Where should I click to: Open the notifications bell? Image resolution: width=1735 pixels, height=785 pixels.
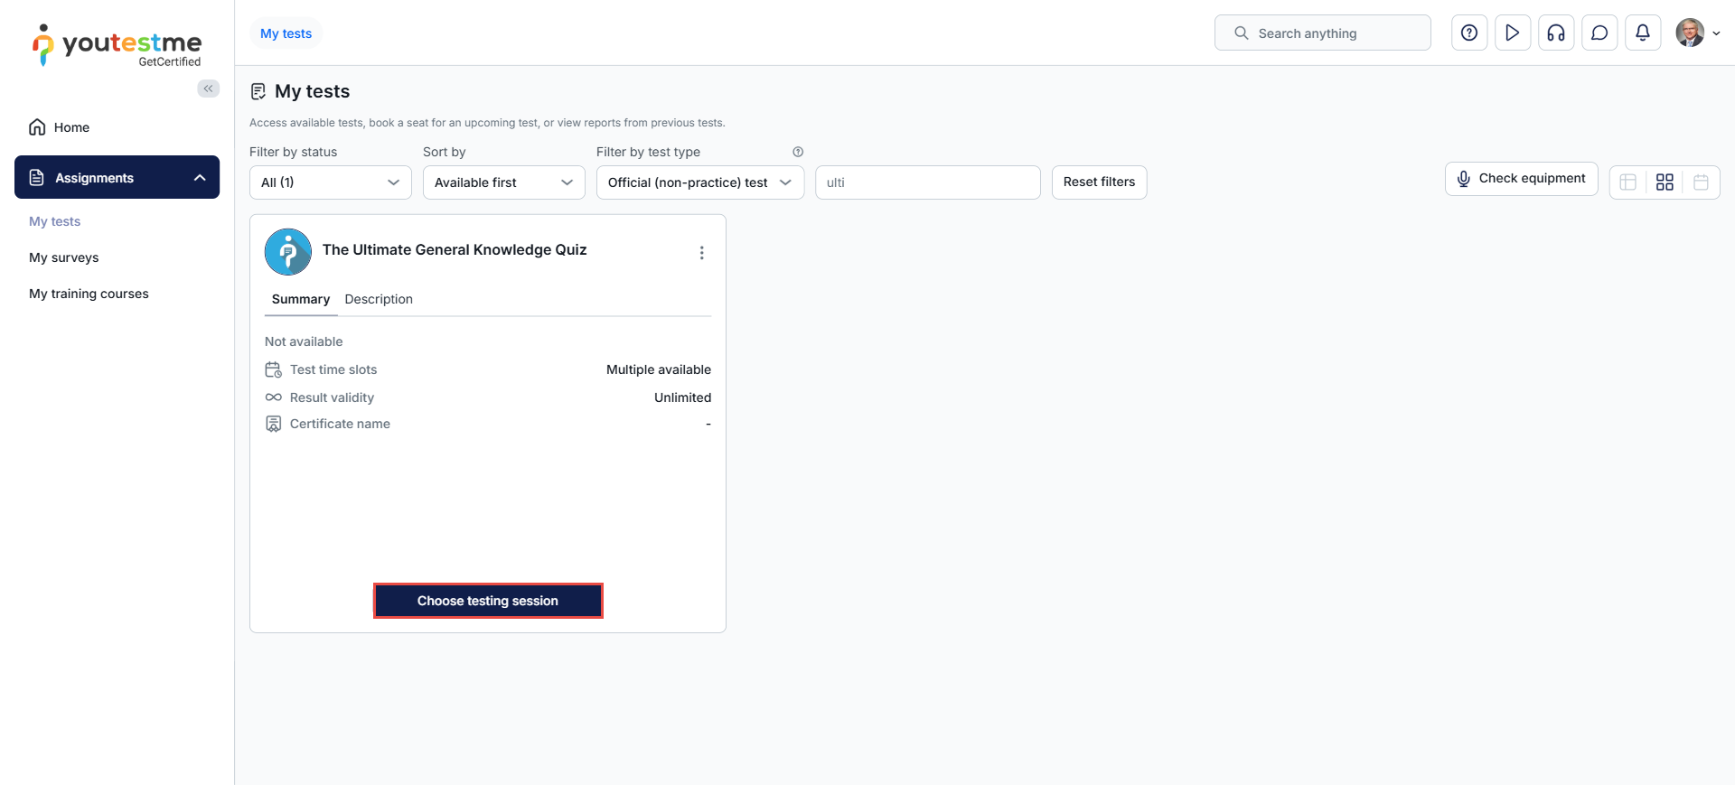(x=1643, y=33)
